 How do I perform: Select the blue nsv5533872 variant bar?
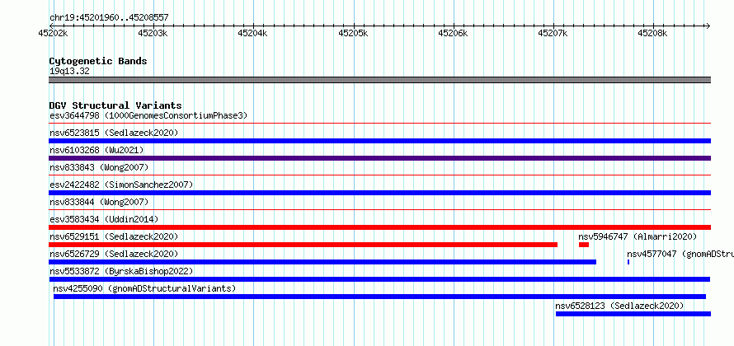pyautogui.click(x=379, y=279)
